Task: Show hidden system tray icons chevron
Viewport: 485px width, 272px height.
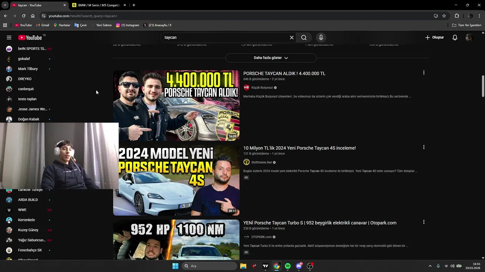Action: [x=430, y=266]
